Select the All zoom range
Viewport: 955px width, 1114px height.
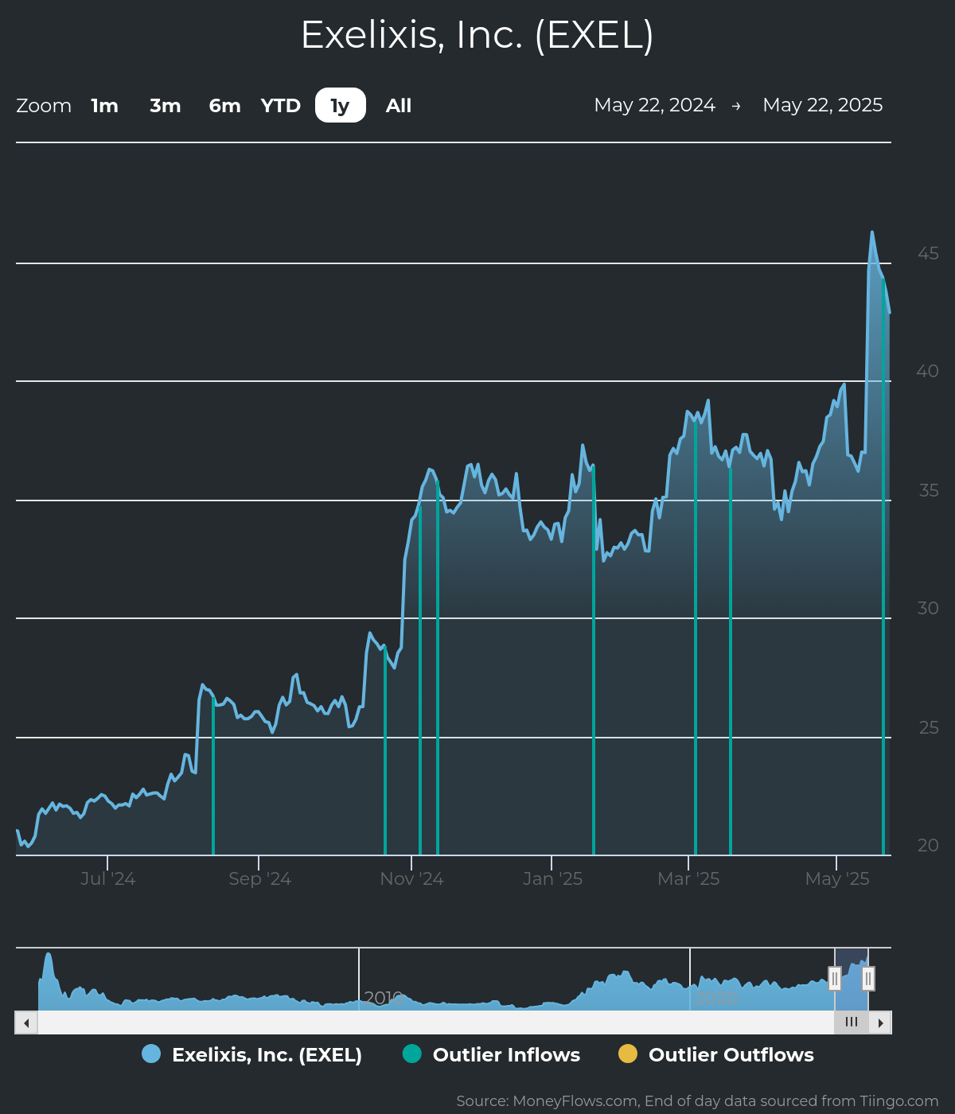click(x=399, y=105)
